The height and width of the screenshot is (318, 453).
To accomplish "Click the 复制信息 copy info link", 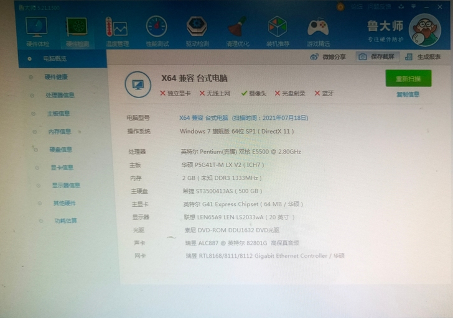I will 408,94.
